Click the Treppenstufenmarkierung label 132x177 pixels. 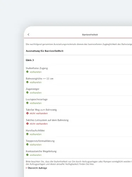40,141
